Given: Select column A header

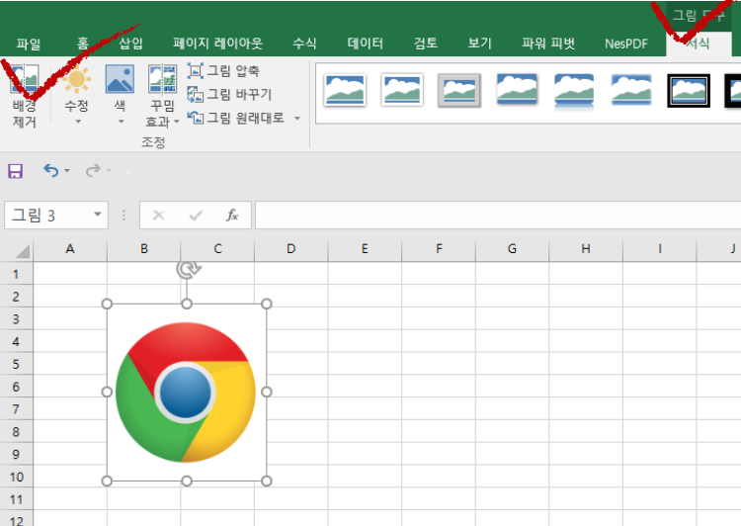Looking at the screenshot, I should pos(70,249).
